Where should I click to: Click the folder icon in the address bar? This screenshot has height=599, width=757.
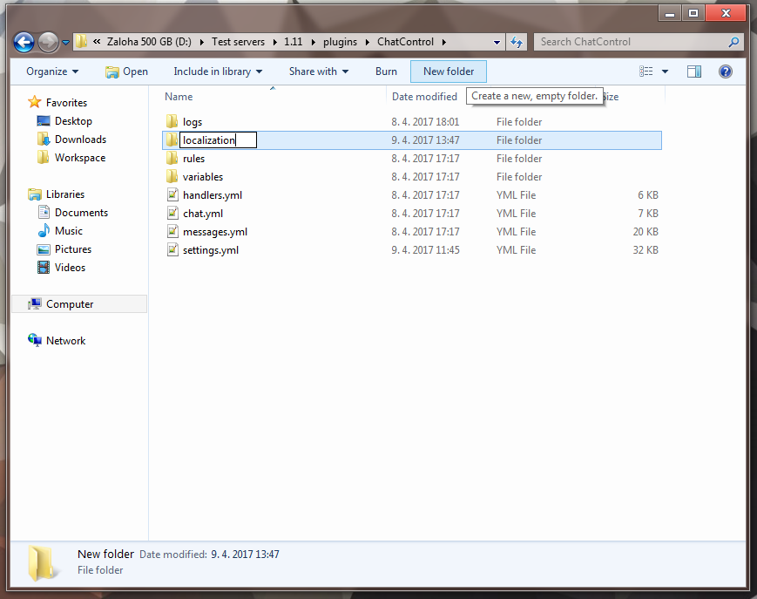(x=81, y=41)
